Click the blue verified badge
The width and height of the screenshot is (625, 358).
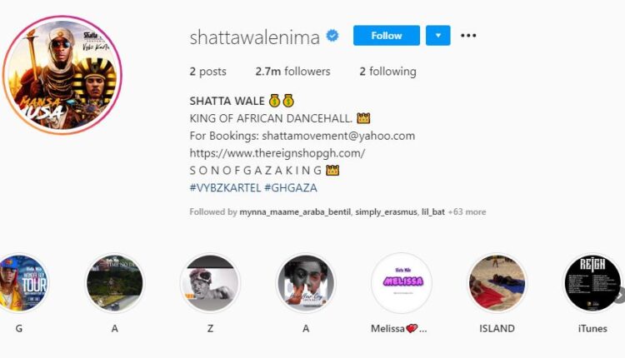coord(332,36)
